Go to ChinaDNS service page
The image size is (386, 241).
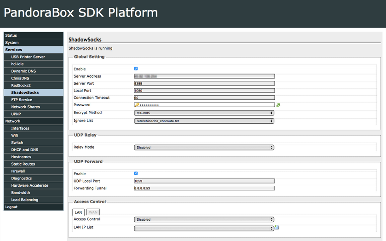pyautogui.click(x=34, y=78)
